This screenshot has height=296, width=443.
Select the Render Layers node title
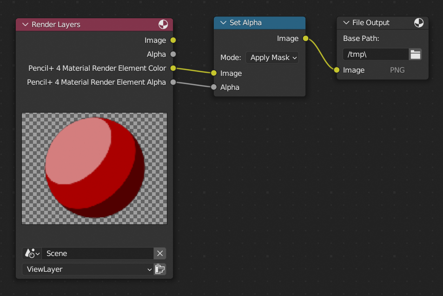coord(56,25)
